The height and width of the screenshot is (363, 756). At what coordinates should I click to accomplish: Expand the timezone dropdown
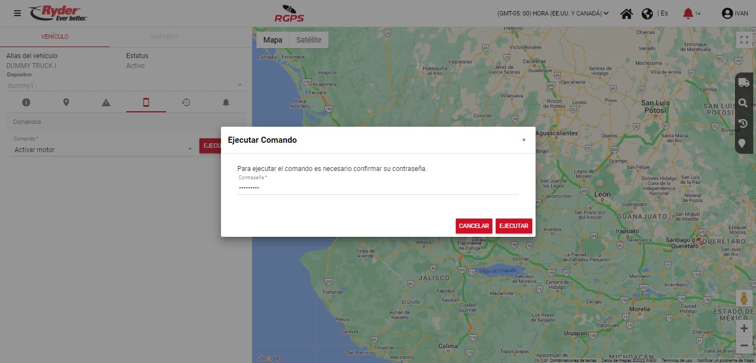[x=553, y=13]
